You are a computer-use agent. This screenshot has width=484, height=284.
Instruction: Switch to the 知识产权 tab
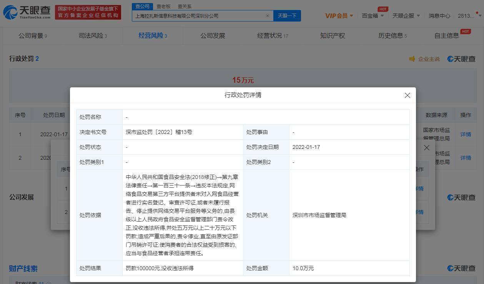click(333, 36)
